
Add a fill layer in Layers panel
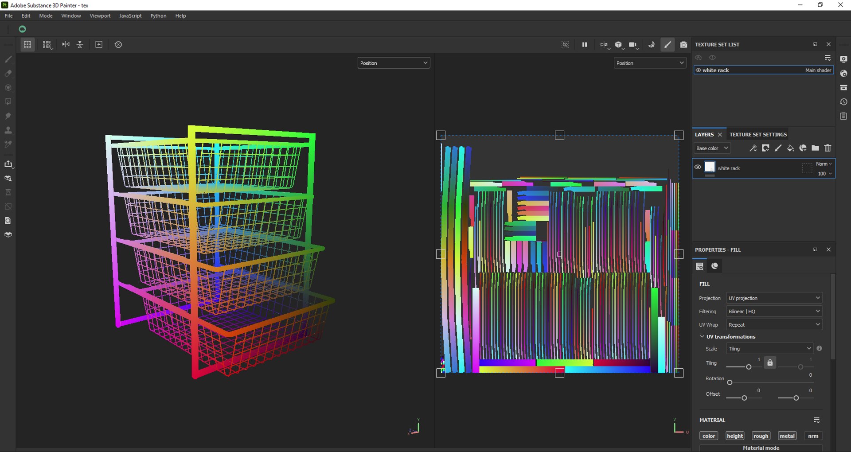(x=790, y=148)
